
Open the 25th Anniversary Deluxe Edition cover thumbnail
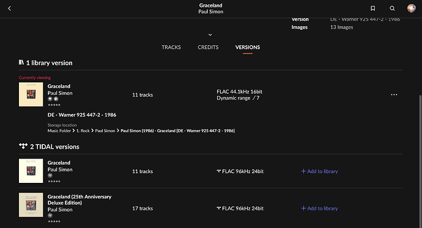coord(31,205)
